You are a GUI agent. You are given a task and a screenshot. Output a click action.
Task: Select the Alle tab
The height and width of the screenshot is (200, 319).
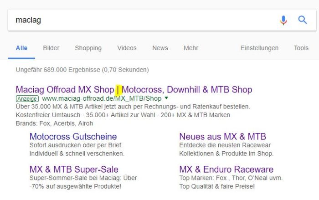(21, 48)
